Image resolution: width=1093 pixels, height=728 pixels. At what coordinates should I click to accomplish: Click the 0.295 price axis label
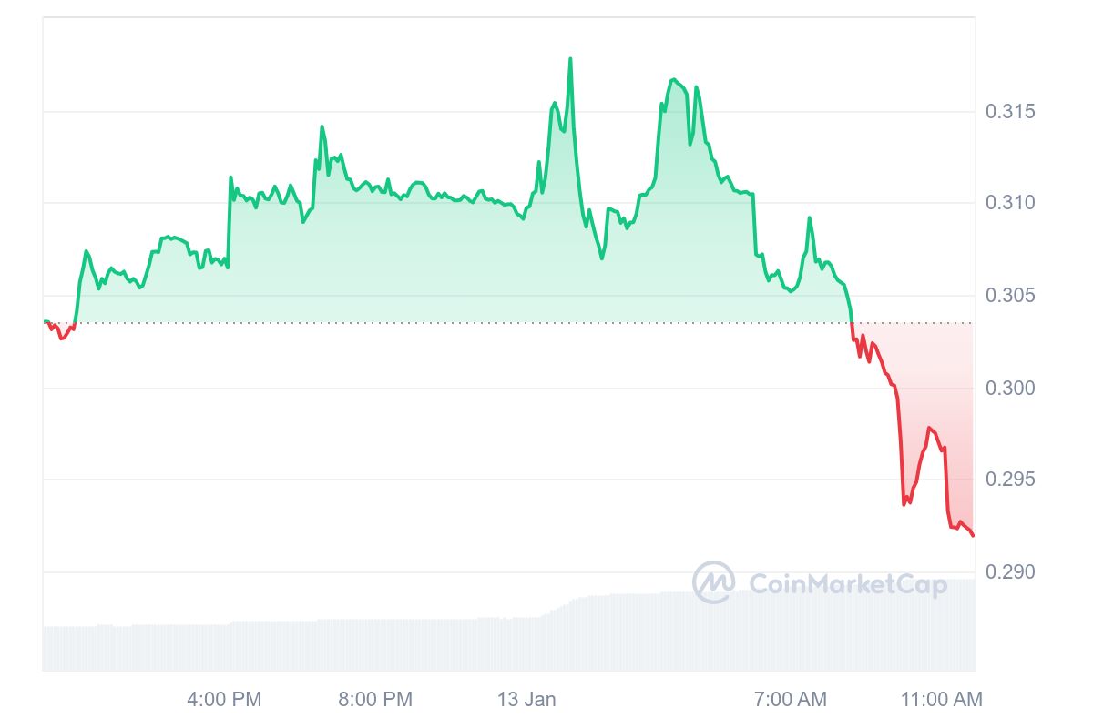[1010, 480]
